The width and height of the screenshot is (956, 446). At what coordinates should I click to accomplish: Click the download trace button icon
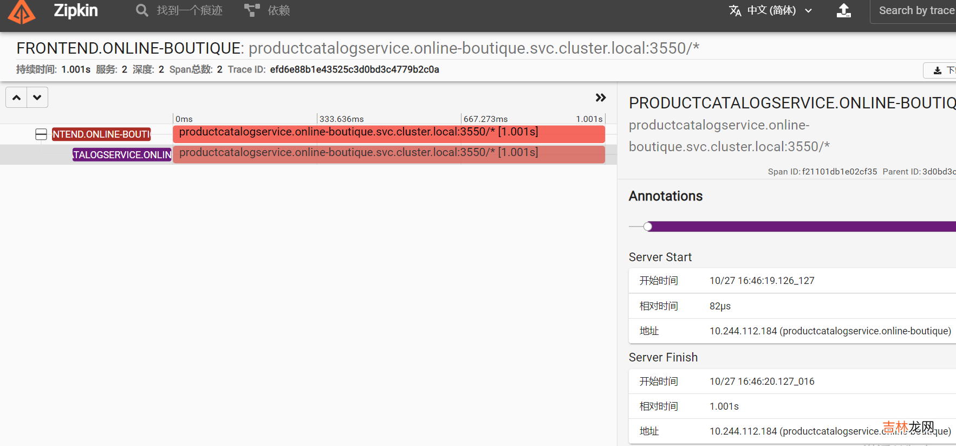click(938, 70)
